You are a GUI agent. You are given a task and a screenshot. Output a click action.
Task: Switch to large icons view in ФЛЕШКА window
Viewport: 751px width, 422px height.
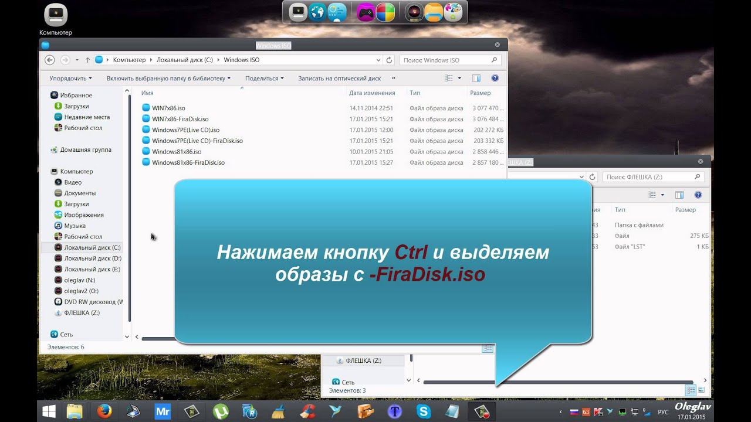click(x=702, y=390)
